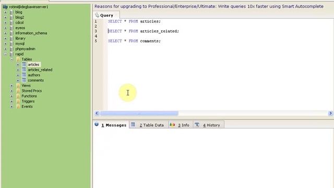Expand the Functions folder node
Image resolution: width=334 pixels, height=188 pixels.
pyautogui.click(x=11, y=96)
